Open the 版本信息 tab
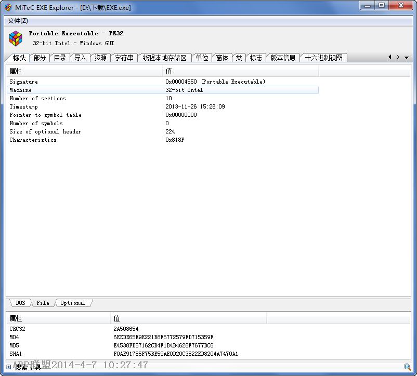 click(x=283, y=58)
